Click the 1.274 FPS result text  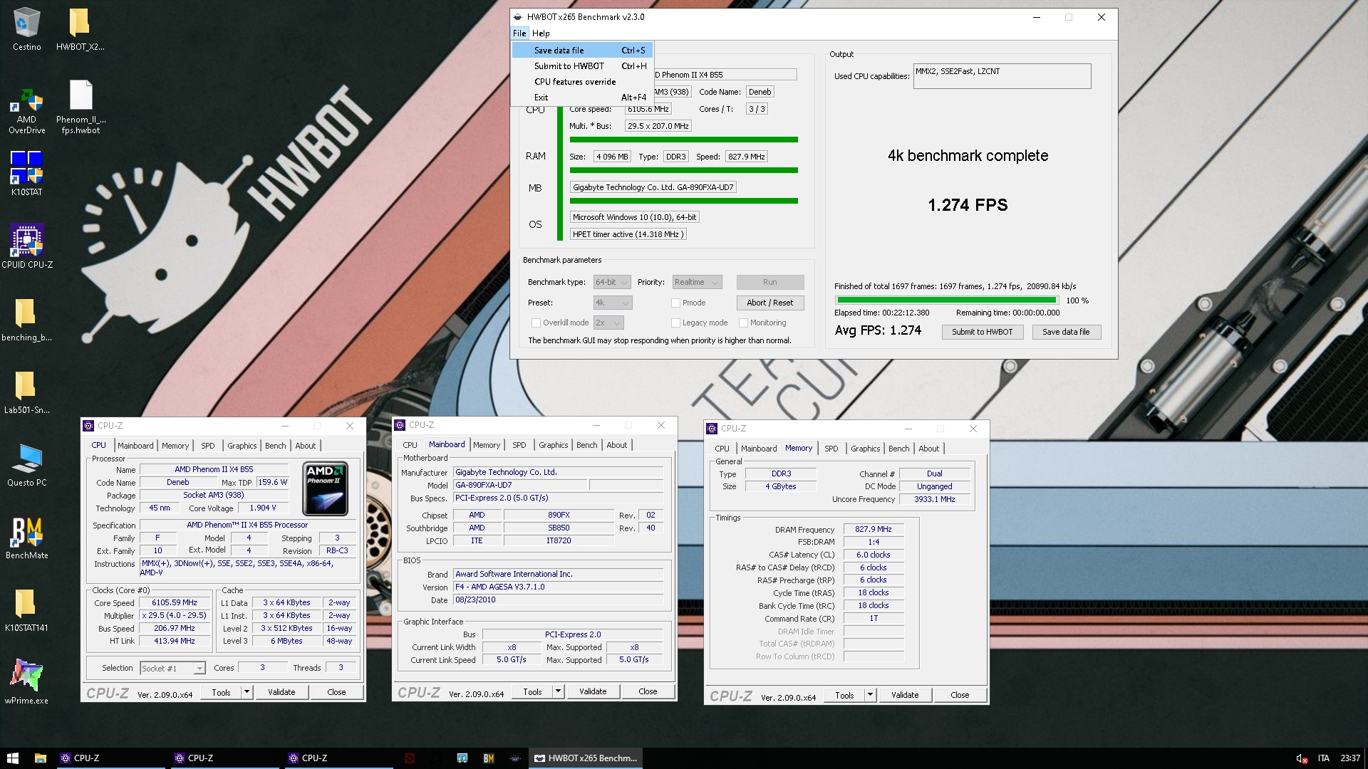968,205
